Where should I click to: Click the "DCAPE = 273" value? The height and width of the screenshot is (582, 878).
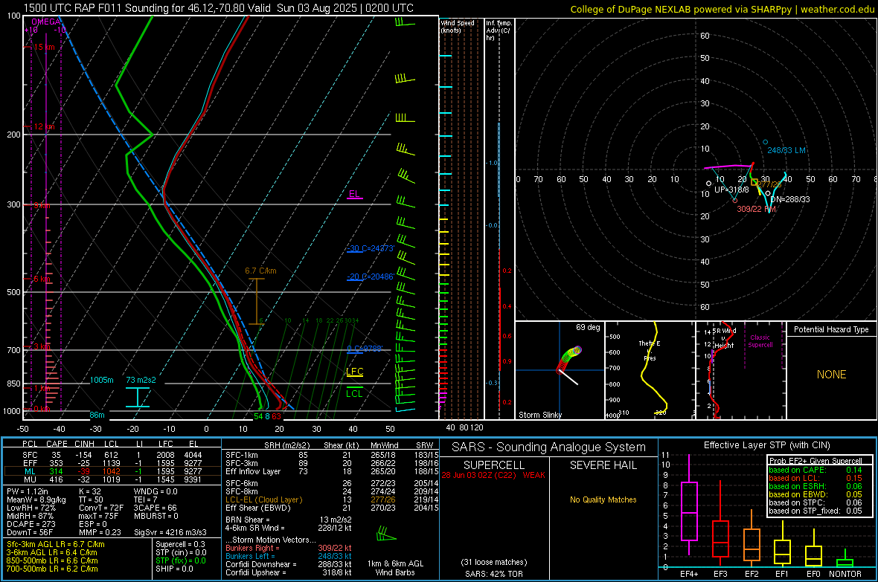[x=31, y=524]
